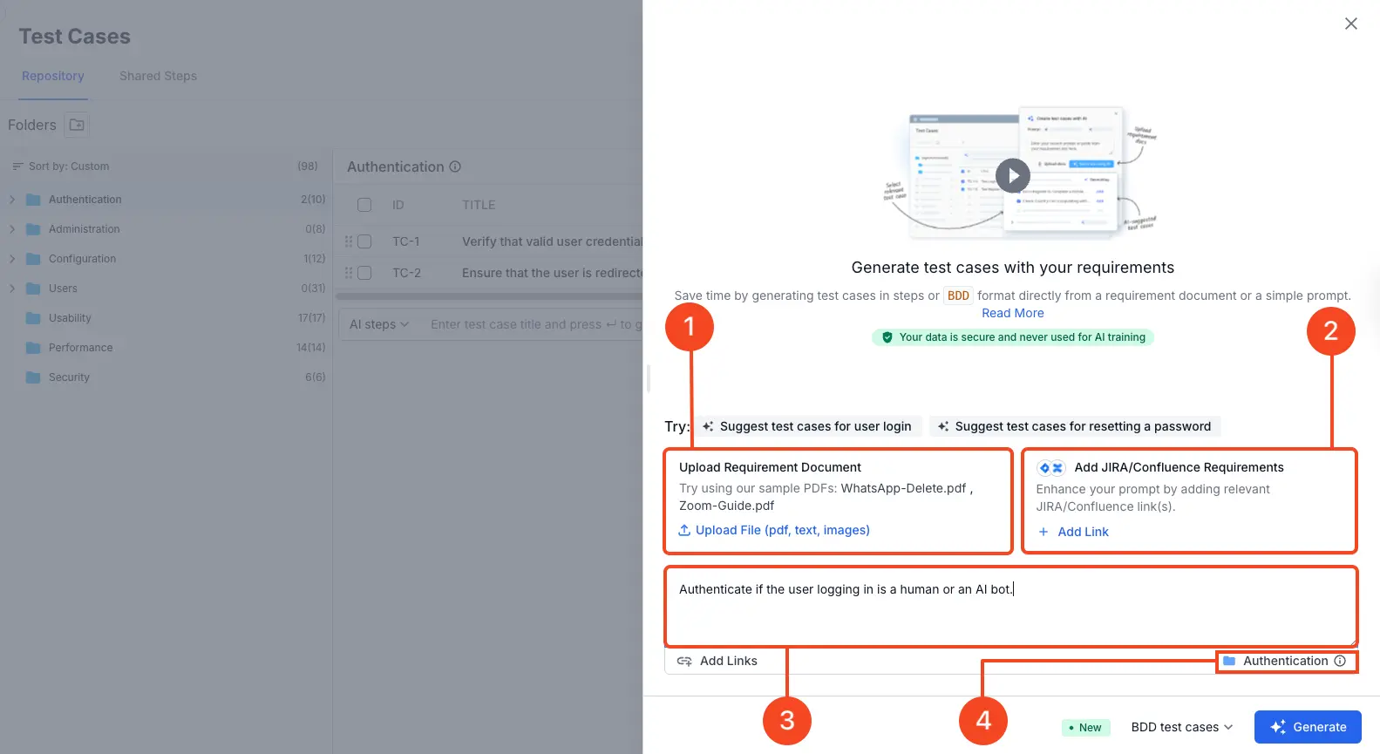Click info icon next to Authentication folder selector
Image resolution: width=1380 pixels, height=754 pixels.
tap(1340, 661)
